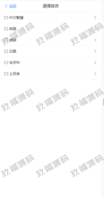Click the icon beside 中文繁體
This screenshot has height=198, width=104.
[6, 18]
